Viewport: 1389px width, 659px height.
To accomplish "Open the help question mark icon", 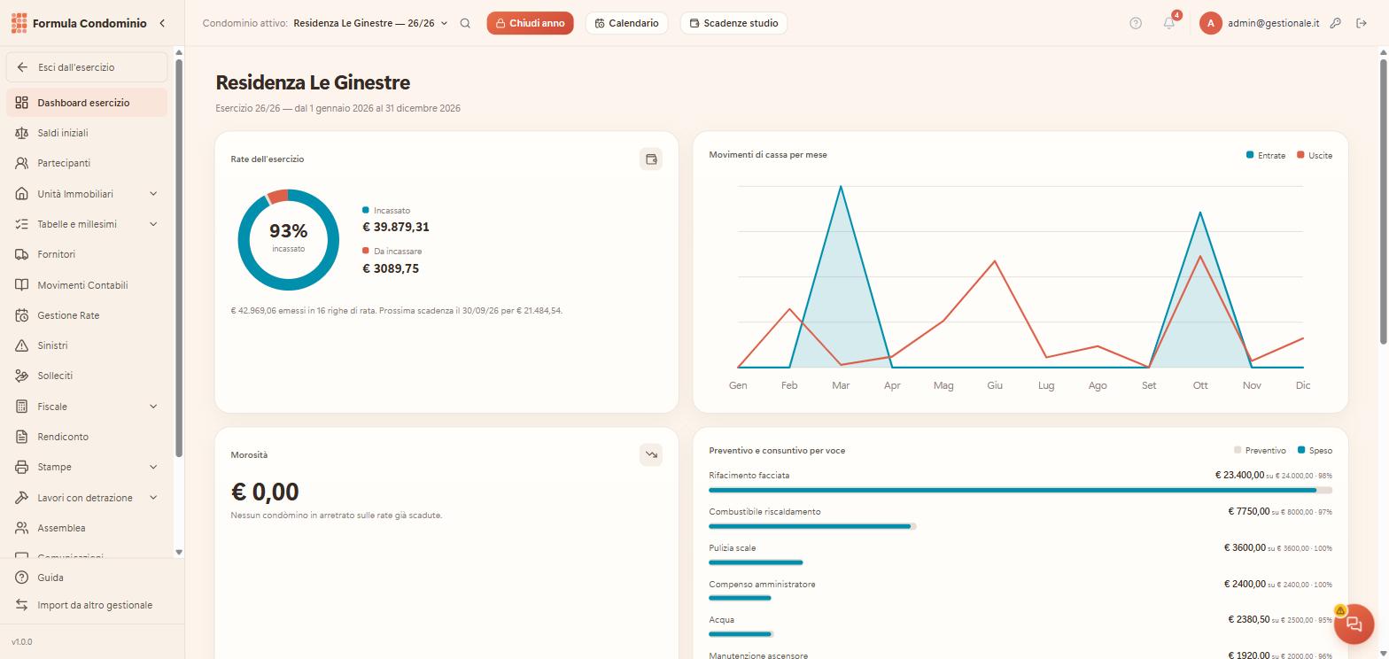I will coord(1136,23).
